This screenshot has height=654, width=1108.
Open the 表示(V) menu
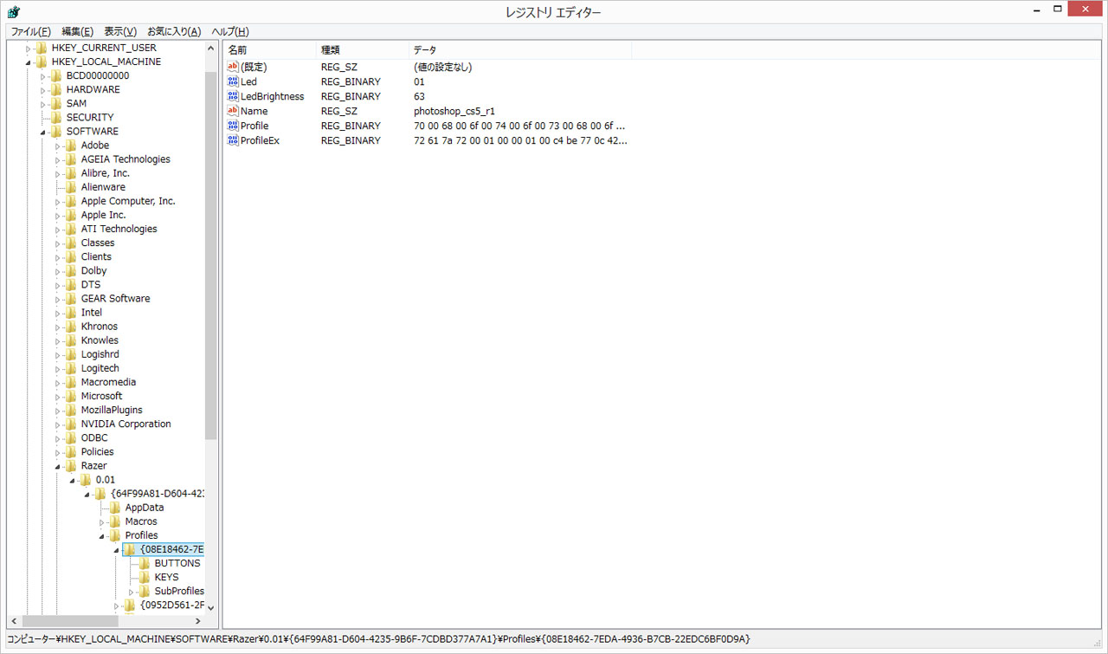tap(120, 31)
